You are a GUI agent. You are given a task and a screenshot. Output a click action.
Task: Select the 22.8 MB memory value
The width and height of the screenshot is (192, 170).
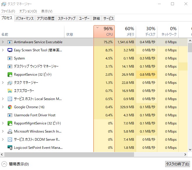coord(128,83)
